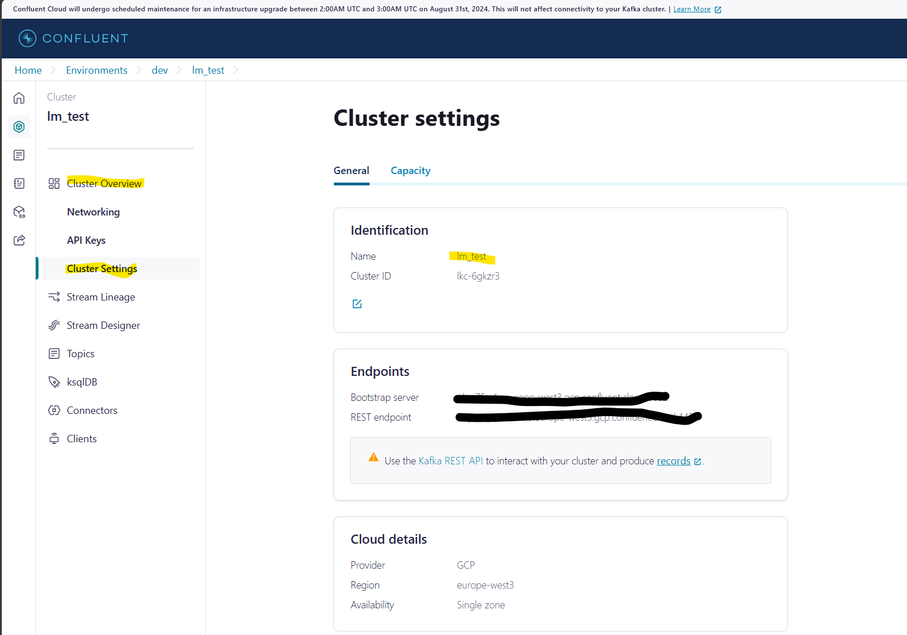Open the Home icon in left rail
The height and width of the screenshot is (635, 907).
tap(19, 98)
